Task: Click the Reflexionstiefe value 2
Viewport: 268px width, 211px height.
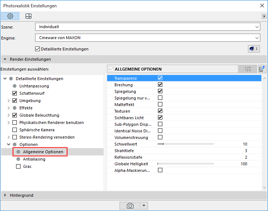Action: [x=246, y=157]
